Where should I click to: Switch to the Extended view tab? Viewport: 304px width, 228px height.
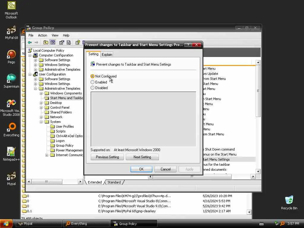coord(95,182)
